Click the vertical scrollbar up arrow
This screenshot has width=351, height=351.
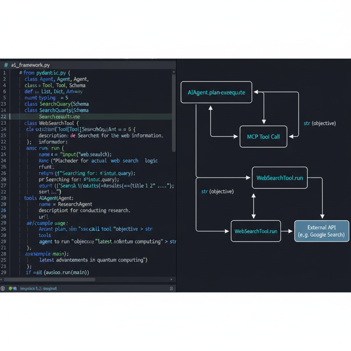pos(174,72)
